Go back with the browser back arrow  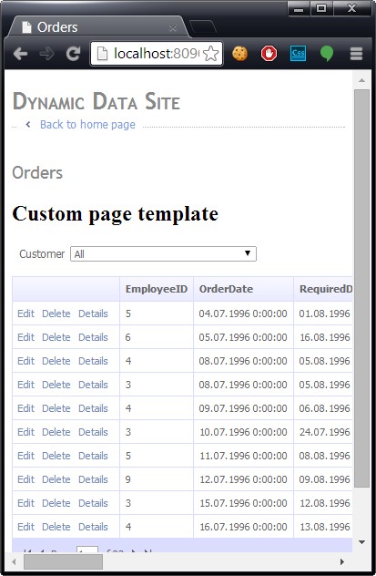(21, 54)
